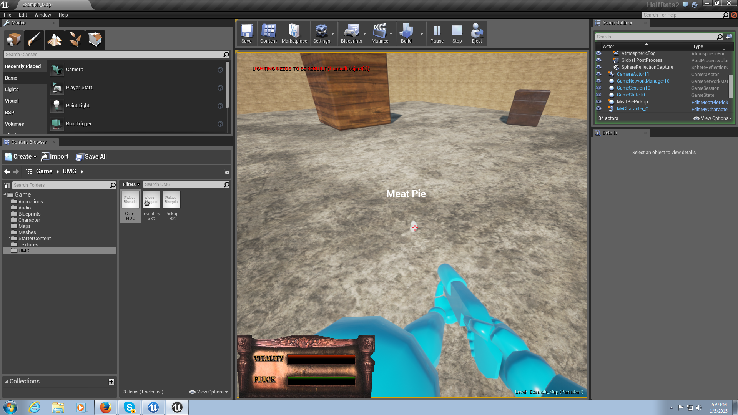The width and height of the screenshot is (738, 415).
Task: Click the Matinee toolbar icon
Action: pyautogui.click(x=380, y=33)
